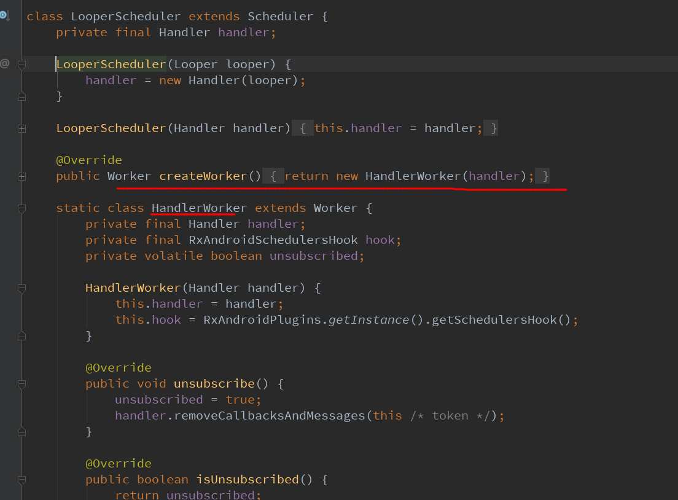This screenshot has width=678, height=500.
Task: Click the @ gutter marker beside LooperScheduler(Looper looper)
Action: pyautogui.click(x=5, y=64)
